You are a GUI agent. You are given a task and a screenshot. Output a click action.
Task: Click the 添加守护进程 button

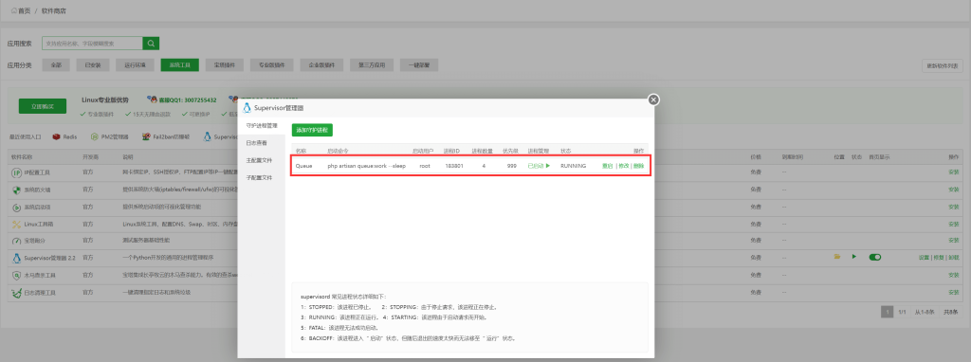point(312,130)
